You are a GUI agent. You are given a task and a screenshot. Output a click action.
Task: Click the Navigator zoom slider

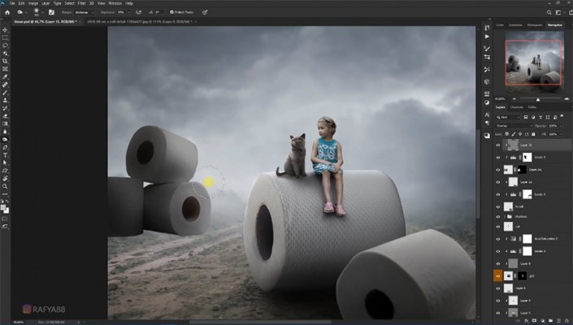pyautogui.click(x=537, y=99)
